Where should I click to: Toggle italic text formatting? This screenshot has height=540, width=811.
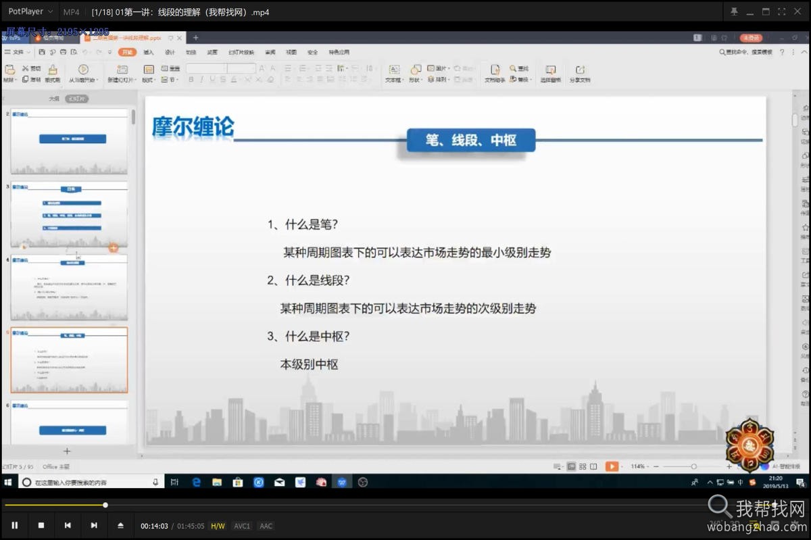click(201, 79)
